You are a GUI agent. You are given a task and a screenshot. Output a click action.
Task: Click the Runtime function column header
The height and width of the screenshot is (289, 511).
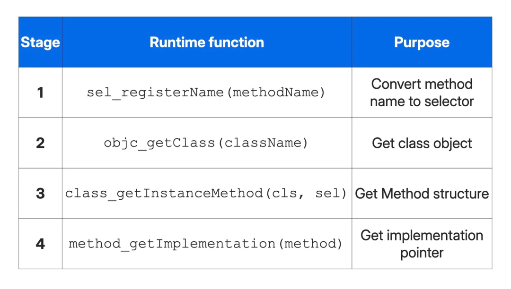pos(207,42)
